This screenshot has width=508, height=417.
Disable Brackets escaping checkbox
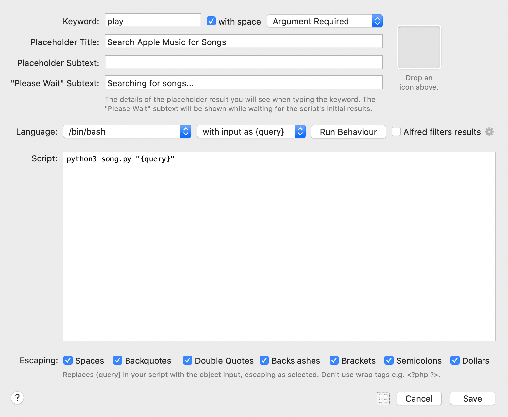334,360
